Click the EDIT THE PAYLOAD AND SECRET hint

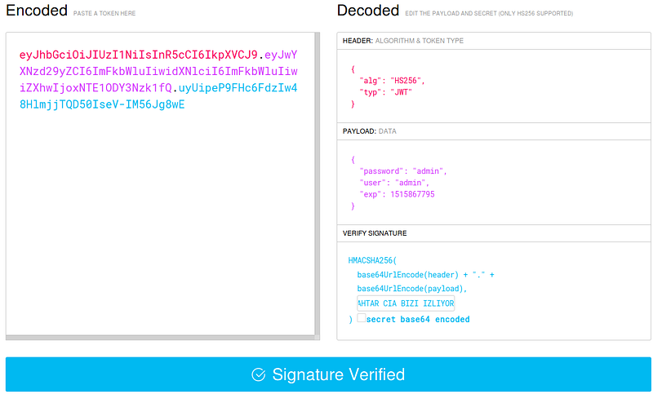489,13
